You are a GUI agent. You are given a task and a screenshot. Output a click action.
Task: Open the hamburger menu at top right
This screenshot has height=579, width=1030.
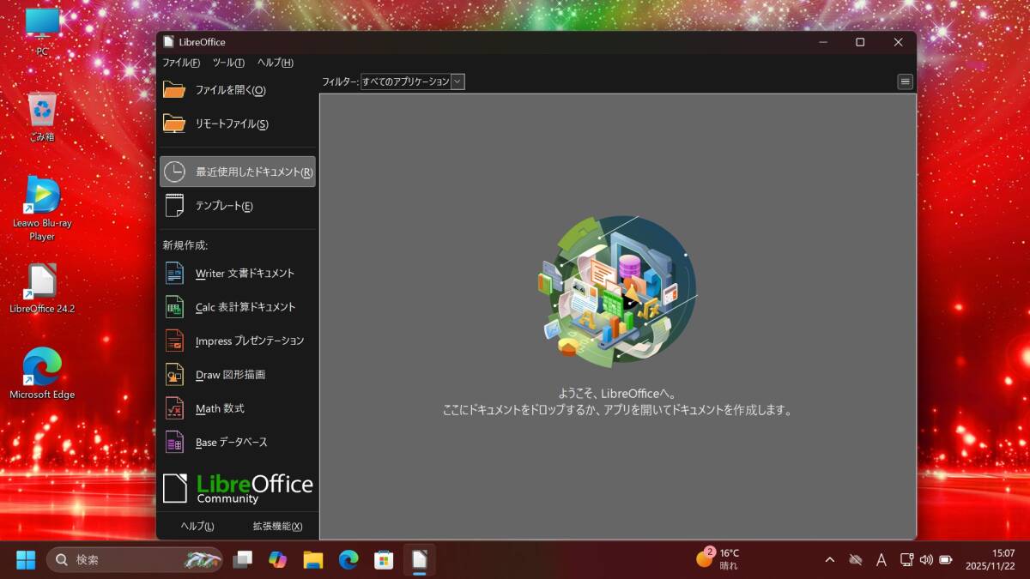pos(905,81)
